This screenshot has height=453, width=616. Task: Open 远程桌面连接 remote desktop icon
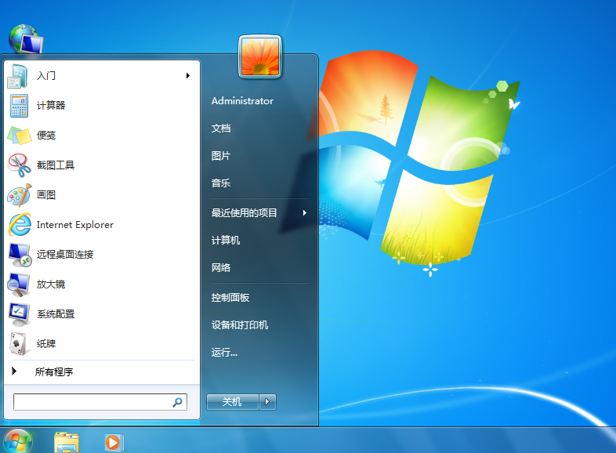tap(20, 254)
